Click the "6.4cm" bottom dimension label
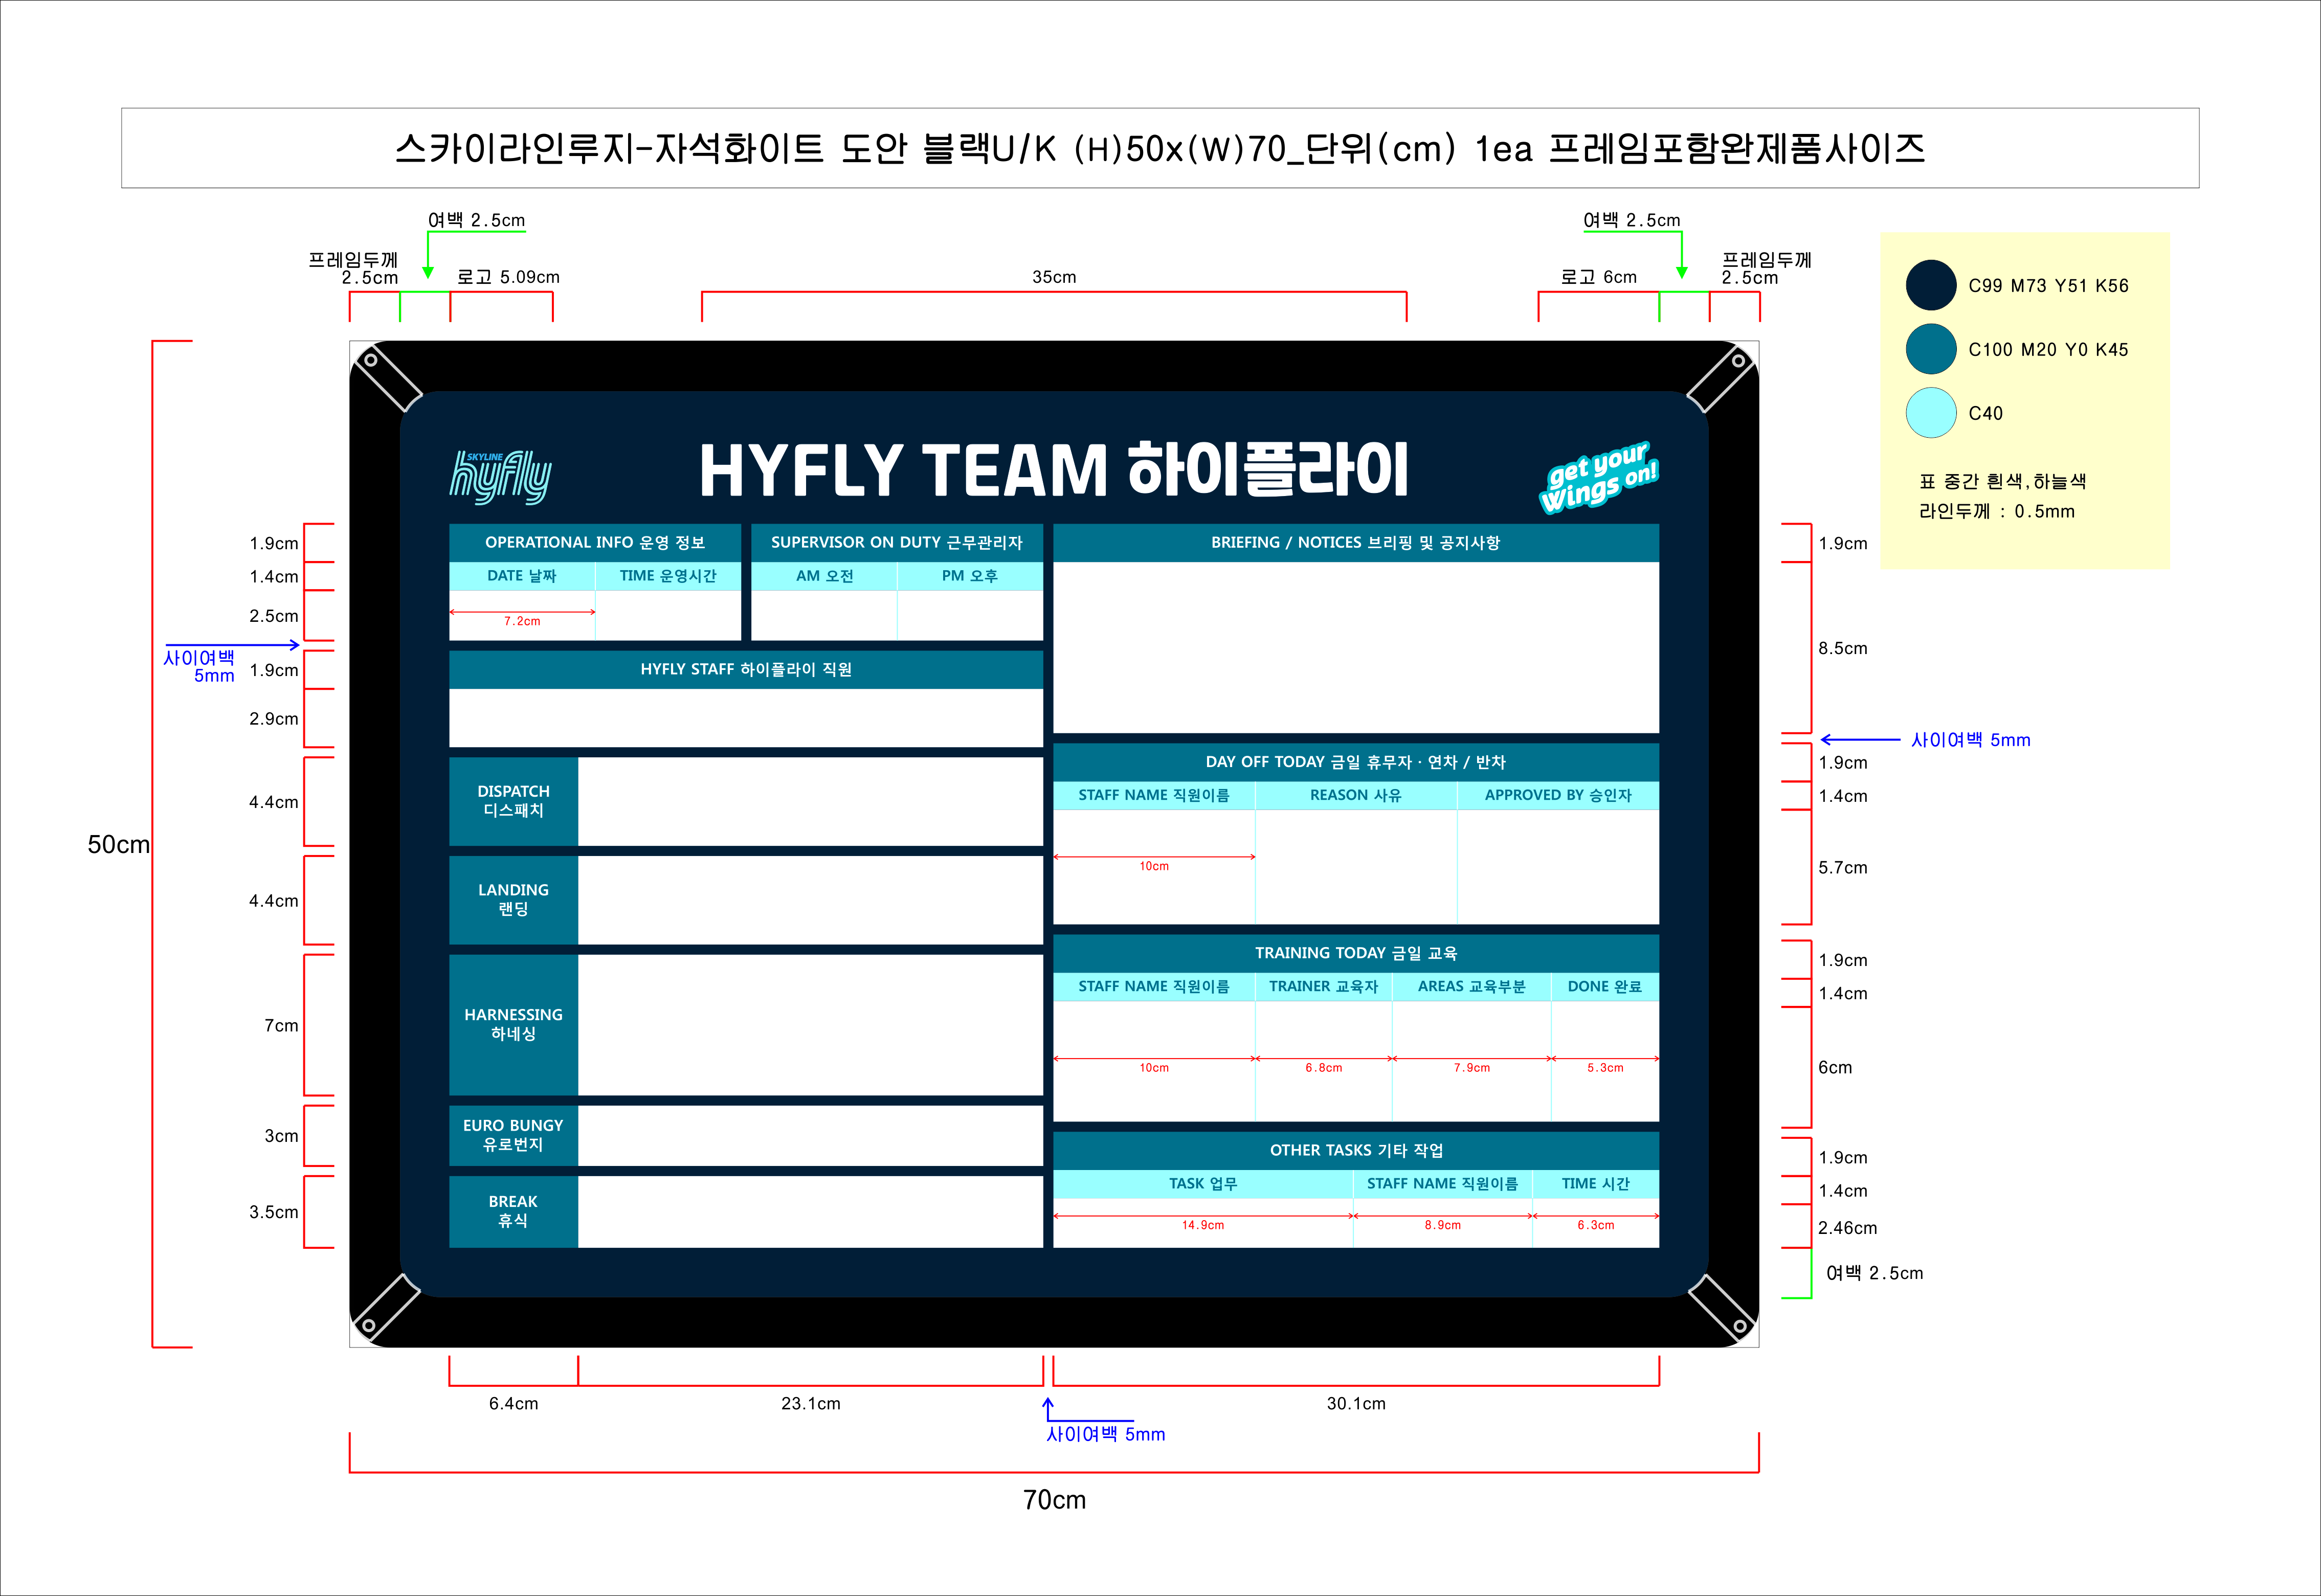The height and width of the screenshot is (1596, 2321). [x=513, y=1404]
